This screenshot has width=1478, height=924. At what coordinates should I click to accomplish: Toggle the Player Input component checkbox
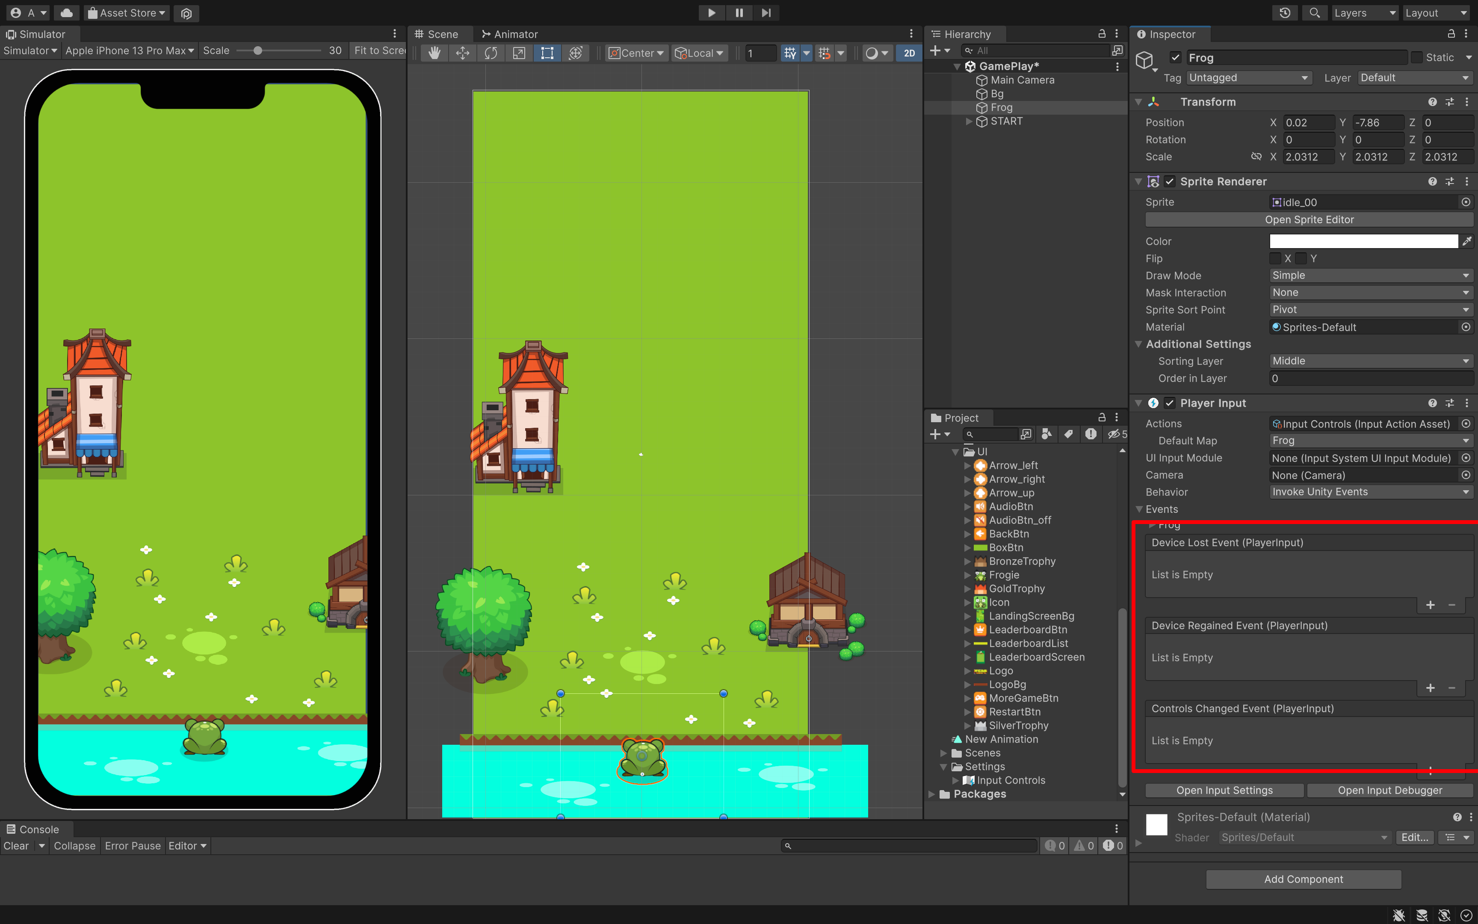pyautogui.click(x=1170, y=403)
